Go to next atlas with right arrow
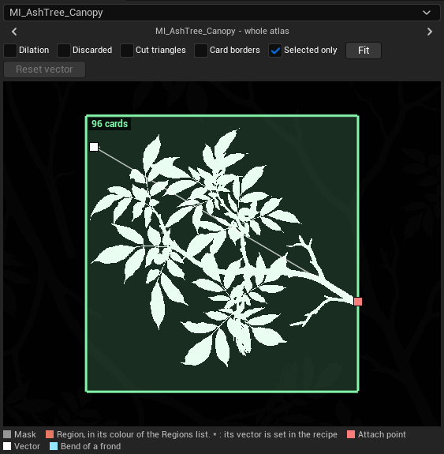 pos(430,32)
